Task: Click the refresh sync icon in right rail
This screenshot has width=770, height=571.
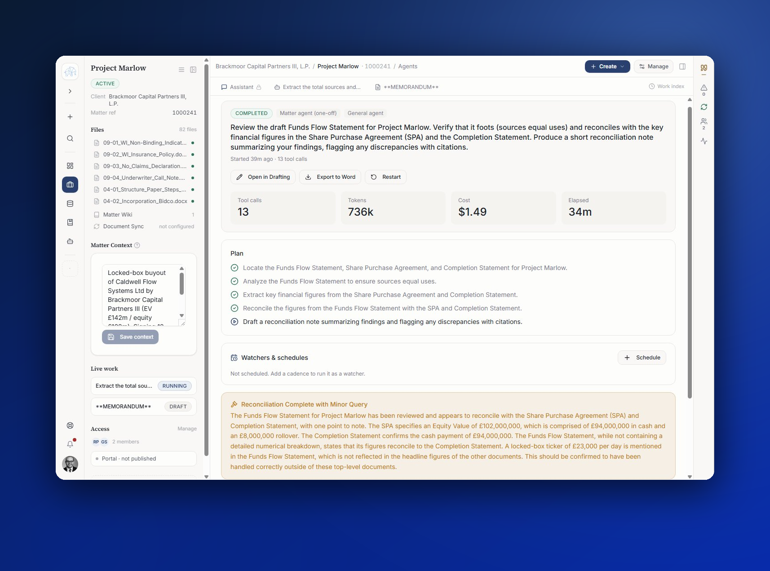Action: pos(704,107)
